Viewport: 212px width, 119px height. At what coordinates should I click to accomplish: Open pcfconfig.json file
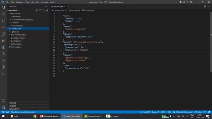(28, 44)
